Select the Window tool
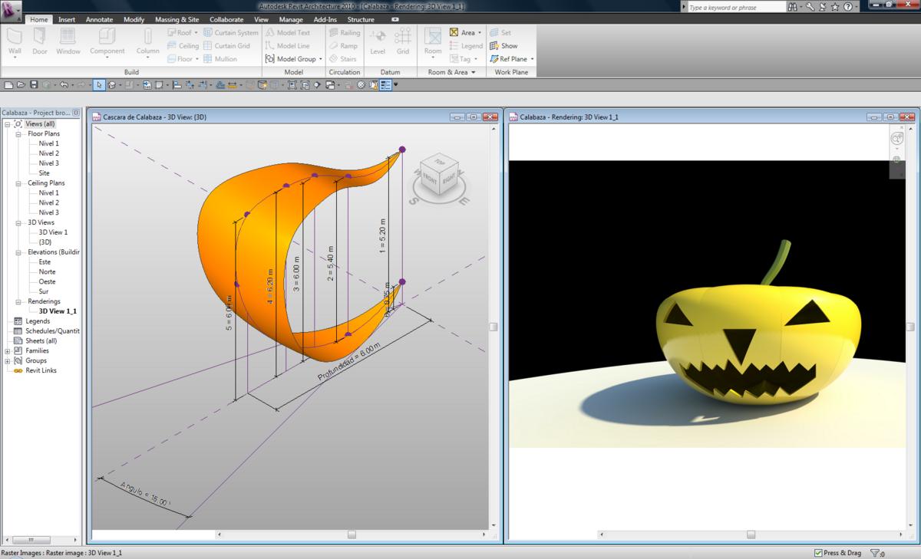The width and height of the screenshot is (921, 559). (x=68, y=42)
